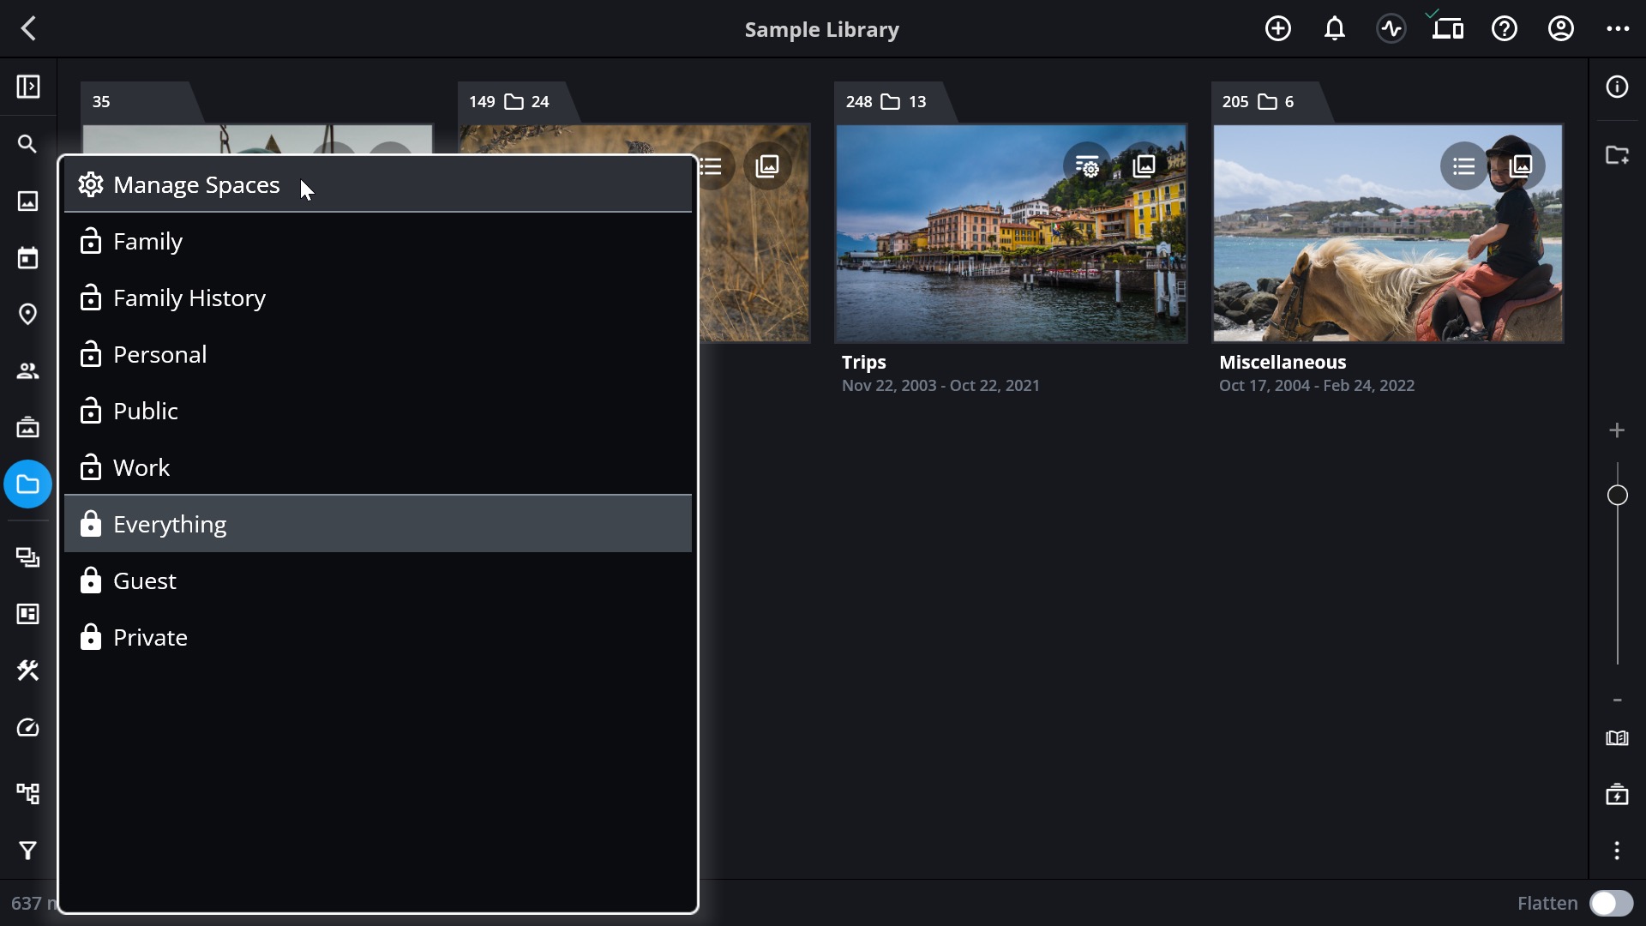The width and height of the screenshot is (1646, 926).
Task: Click the add plus circle icon
Action: [1277, 29]
